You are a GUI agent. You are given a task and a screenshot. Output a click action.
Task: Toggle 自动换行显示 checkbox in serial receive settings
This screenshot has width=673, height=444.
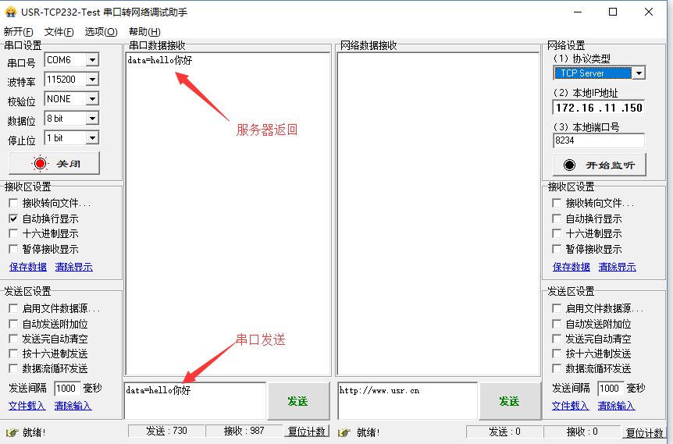(x=13, y=219)
